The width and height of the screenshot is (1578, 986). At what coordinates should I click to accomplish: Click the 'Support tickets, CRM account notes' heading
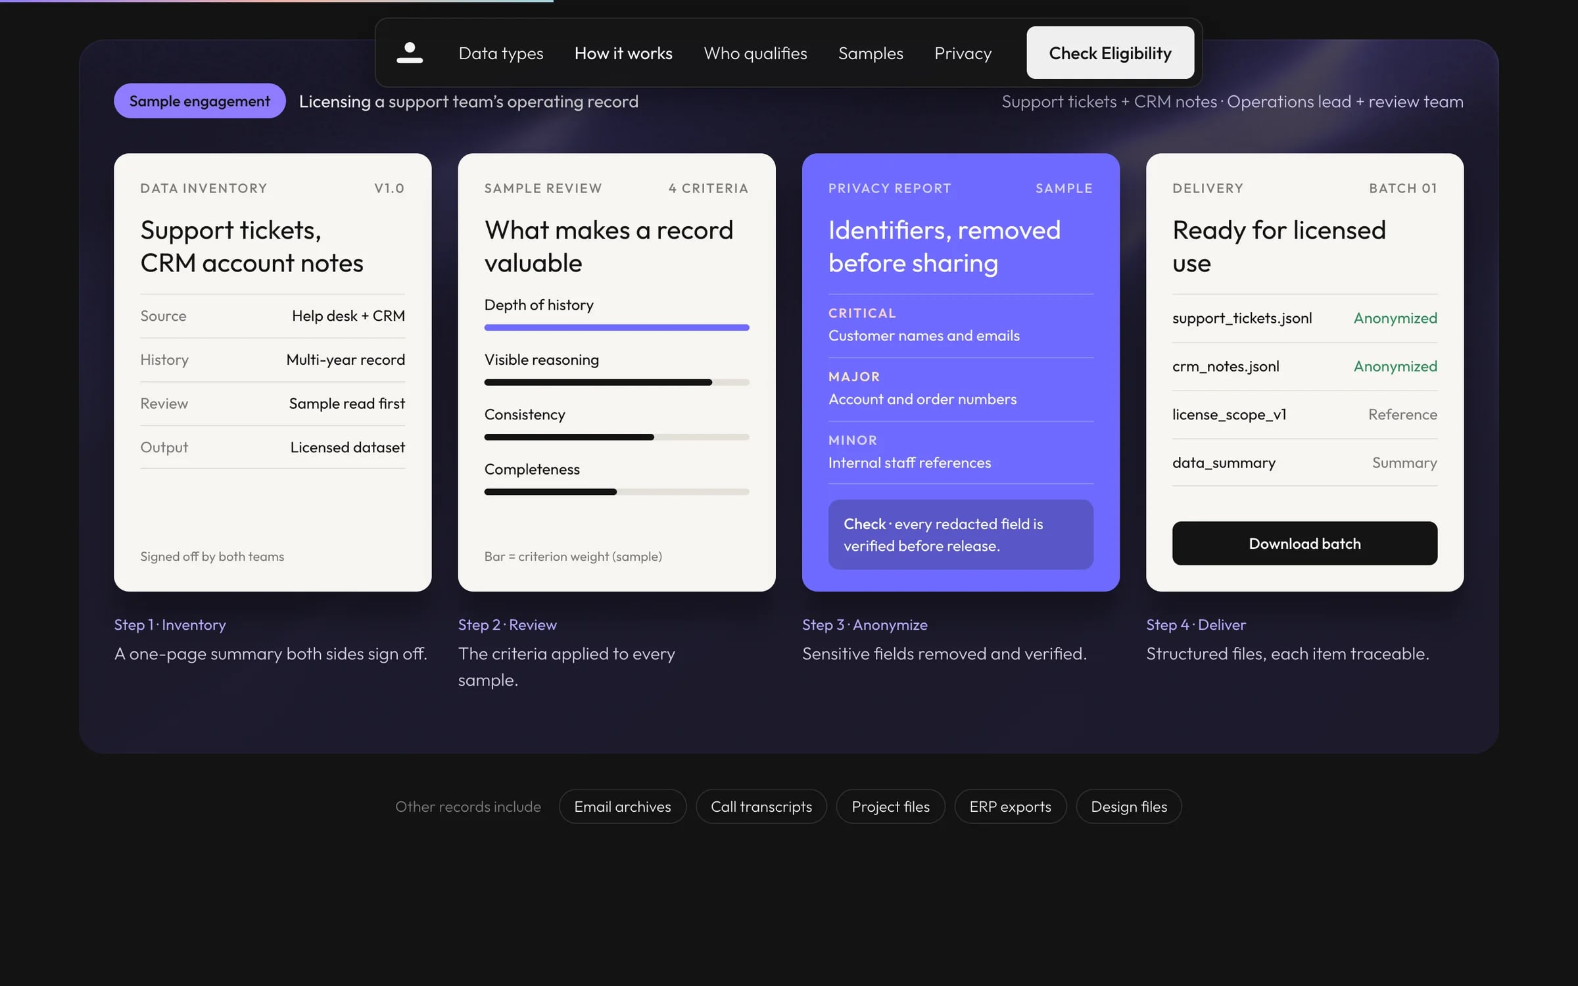coord(252,246)
